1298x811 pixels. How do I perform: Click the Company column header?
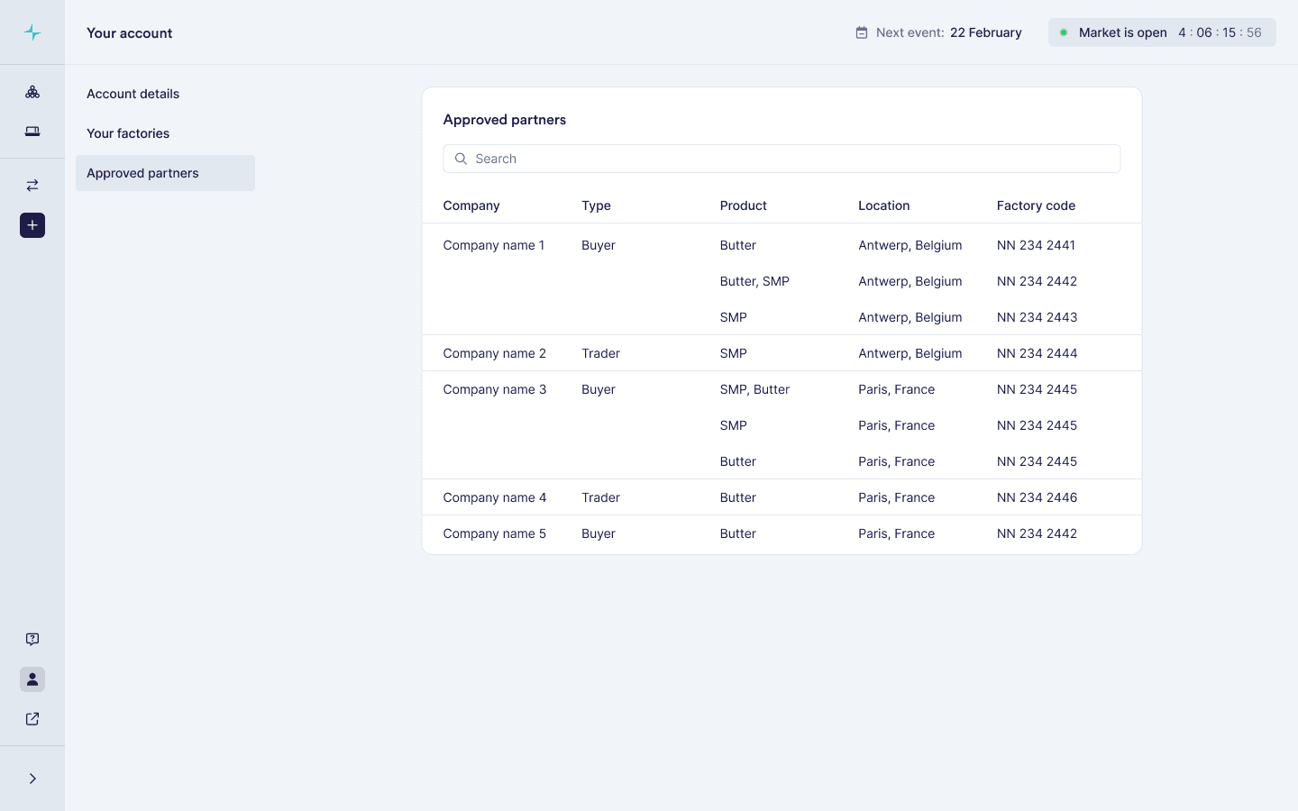click(x=471, y=205)
